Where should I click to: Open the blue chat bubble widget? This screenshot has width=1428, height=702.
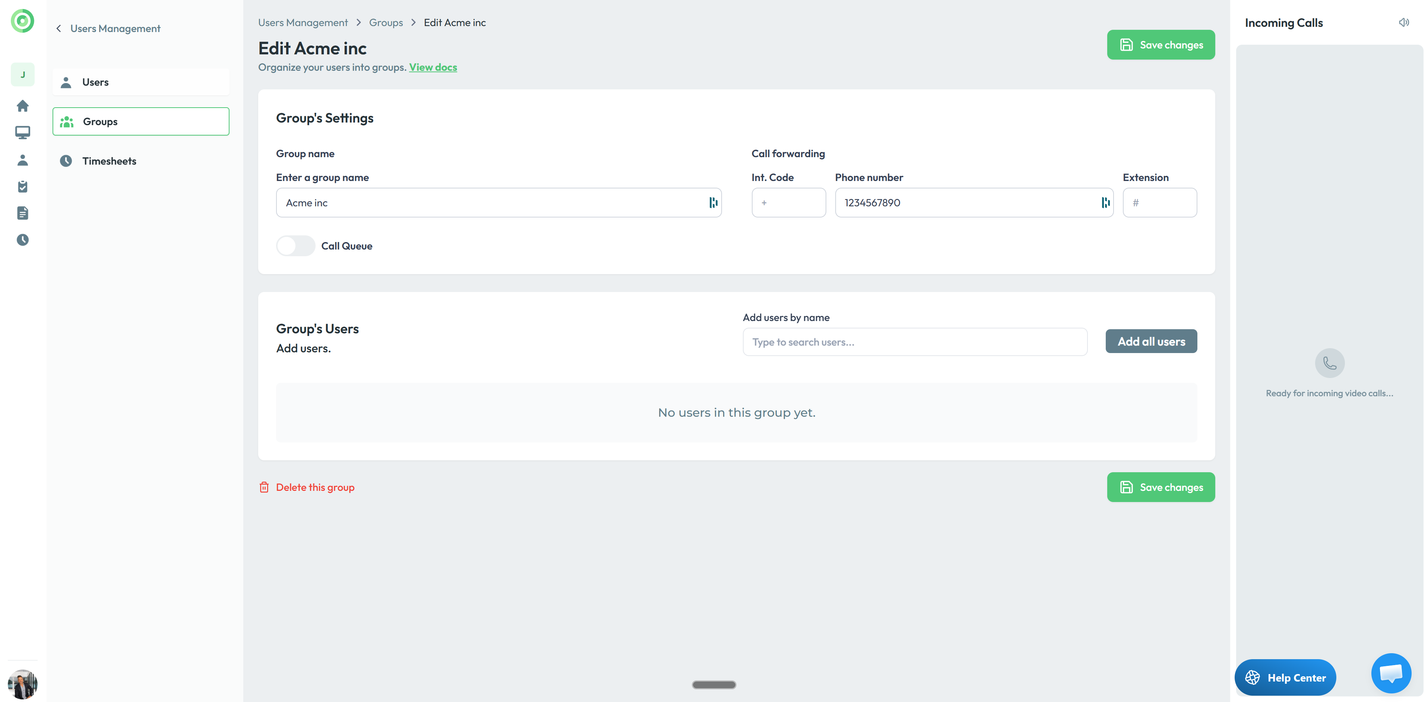(1390, 673)
